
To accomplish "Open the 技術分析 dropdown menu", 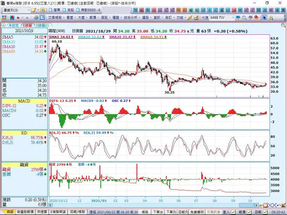I will [131, 18].
